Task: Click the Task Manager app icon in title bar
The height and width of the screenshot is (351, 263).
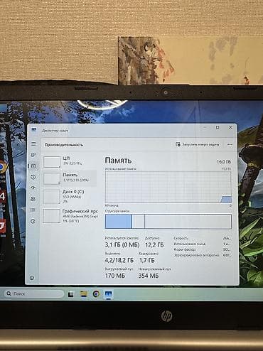Action: pos(34,130)
